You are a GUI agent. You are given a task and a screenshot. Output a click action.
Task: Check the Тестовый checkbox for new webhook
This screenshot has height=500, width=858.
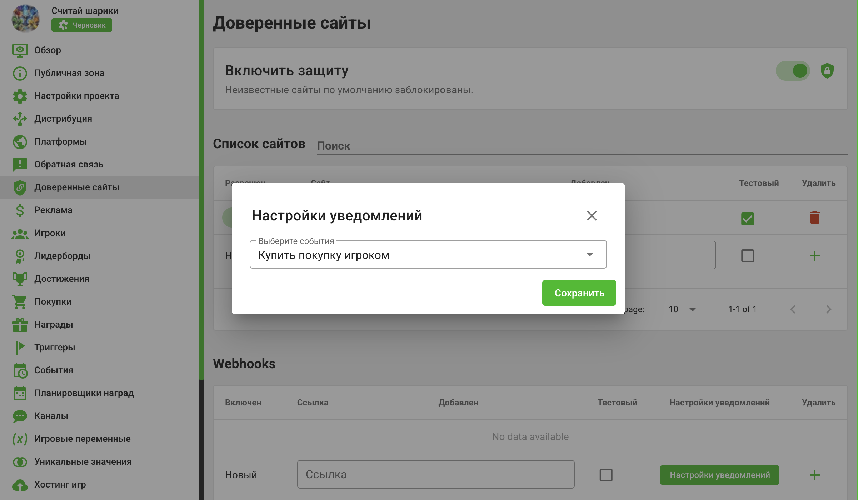click(606, 475)
